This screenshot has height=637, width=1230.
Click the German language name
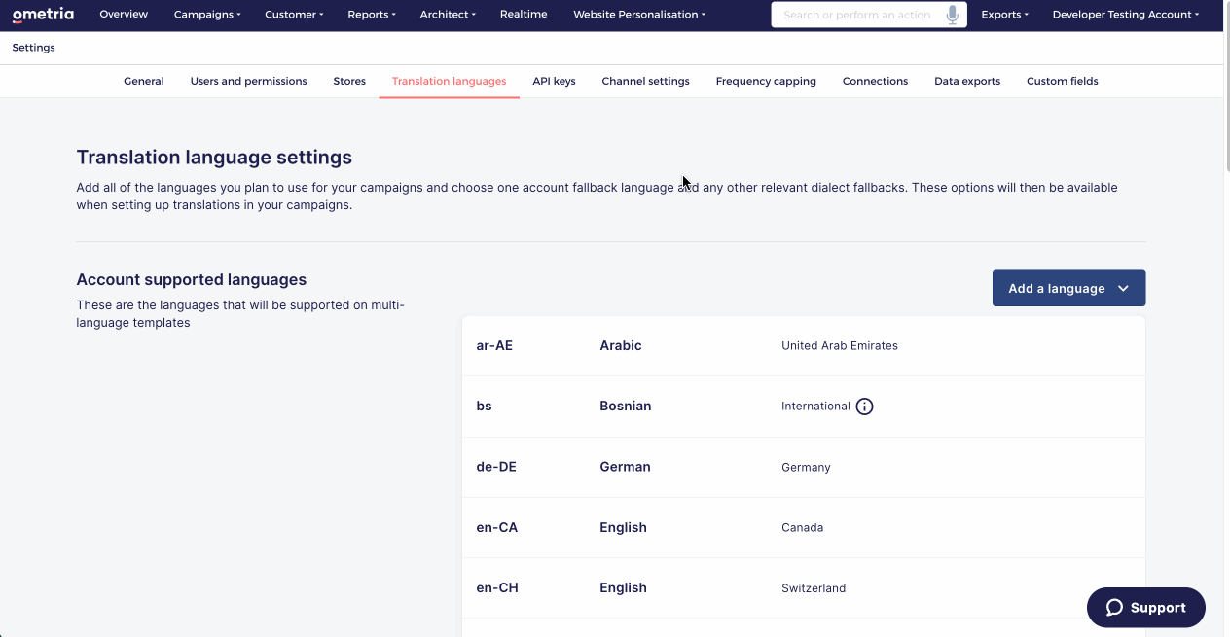(x=625, y=467)
